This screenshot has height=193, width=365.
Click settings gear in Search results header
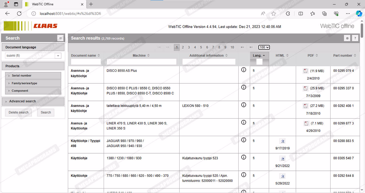(347, 38)
